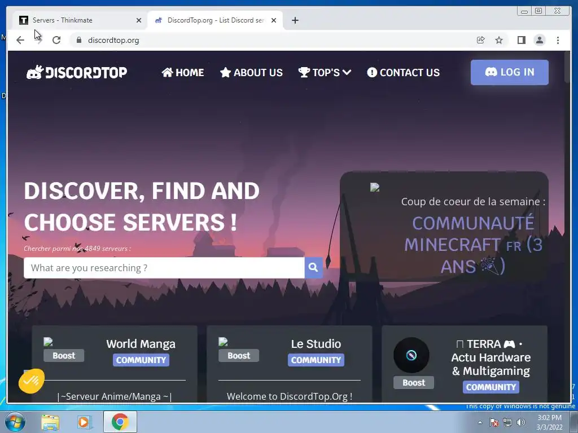578x433 pixels.
Task: Close the DiscordTop.org tab
Action: click(274, 20)
